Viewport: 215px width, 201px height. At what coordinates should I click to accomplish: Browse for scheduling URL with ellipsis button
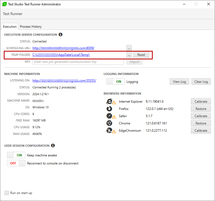pos(129,48)
